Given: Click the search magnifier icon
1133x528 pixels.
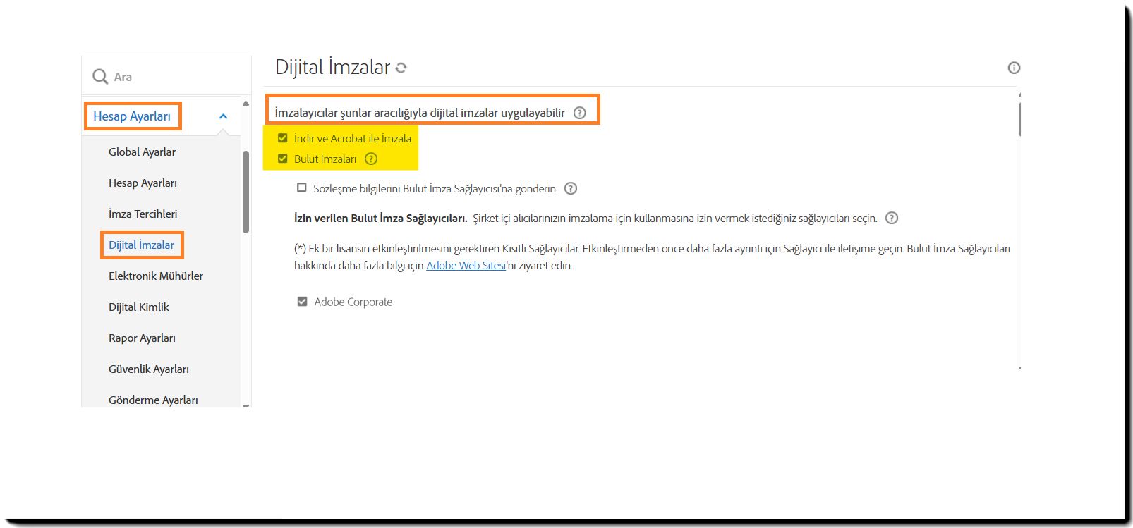Looking at the screenshot, I should (x=100, y=76).
